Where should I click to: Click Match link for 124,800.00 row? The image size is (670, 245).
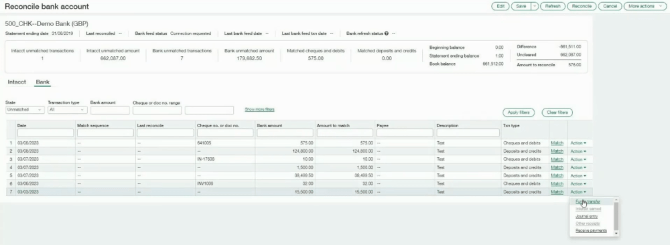tap(557, 151)
